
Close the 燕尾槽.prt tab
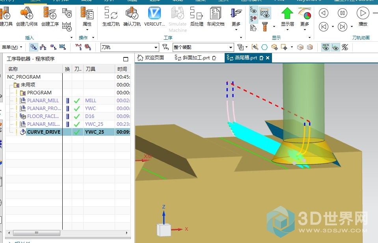pyautogui.click(x=268, y=58)
